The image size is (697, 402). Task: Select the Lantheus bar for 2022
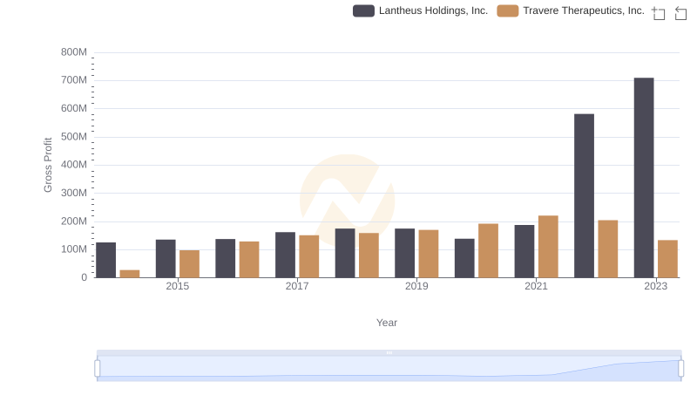(x=584, y=196)
